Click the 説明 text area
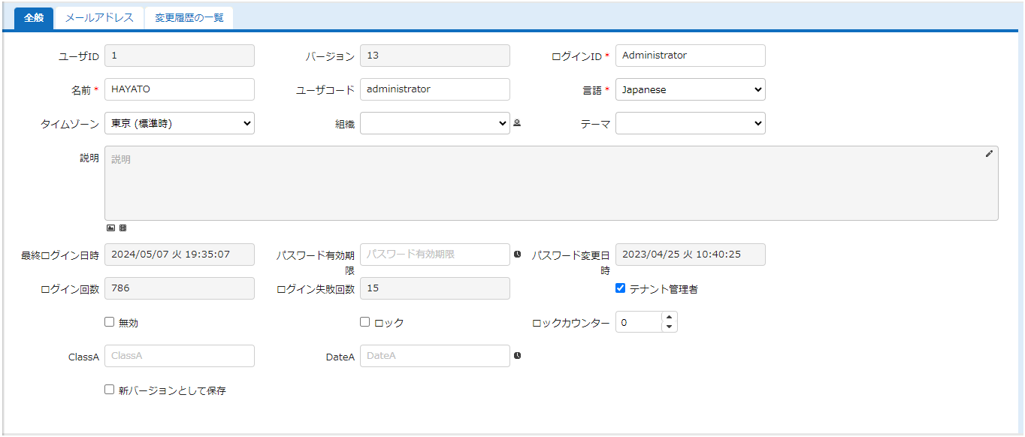Image resolution: width=1025 pixels, height=437 pixels. [552, 183]
